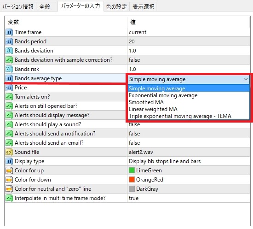Click the Color for down row icon
Image resolution: width=253 pixels, height=229 pixels.
(x=9, y=180)
